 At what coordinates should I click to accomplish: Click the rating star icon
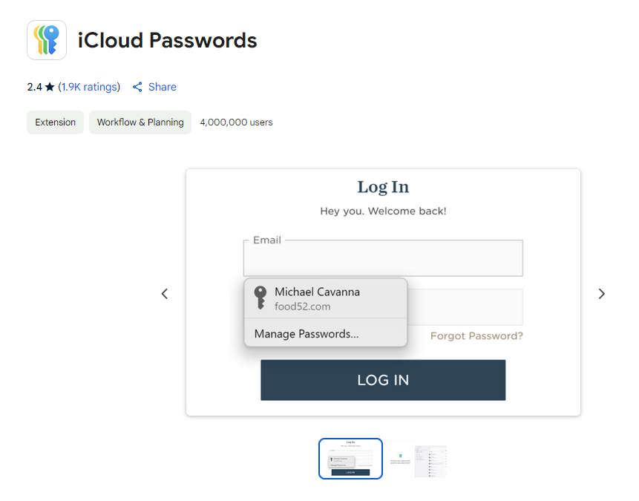[50, 87]
